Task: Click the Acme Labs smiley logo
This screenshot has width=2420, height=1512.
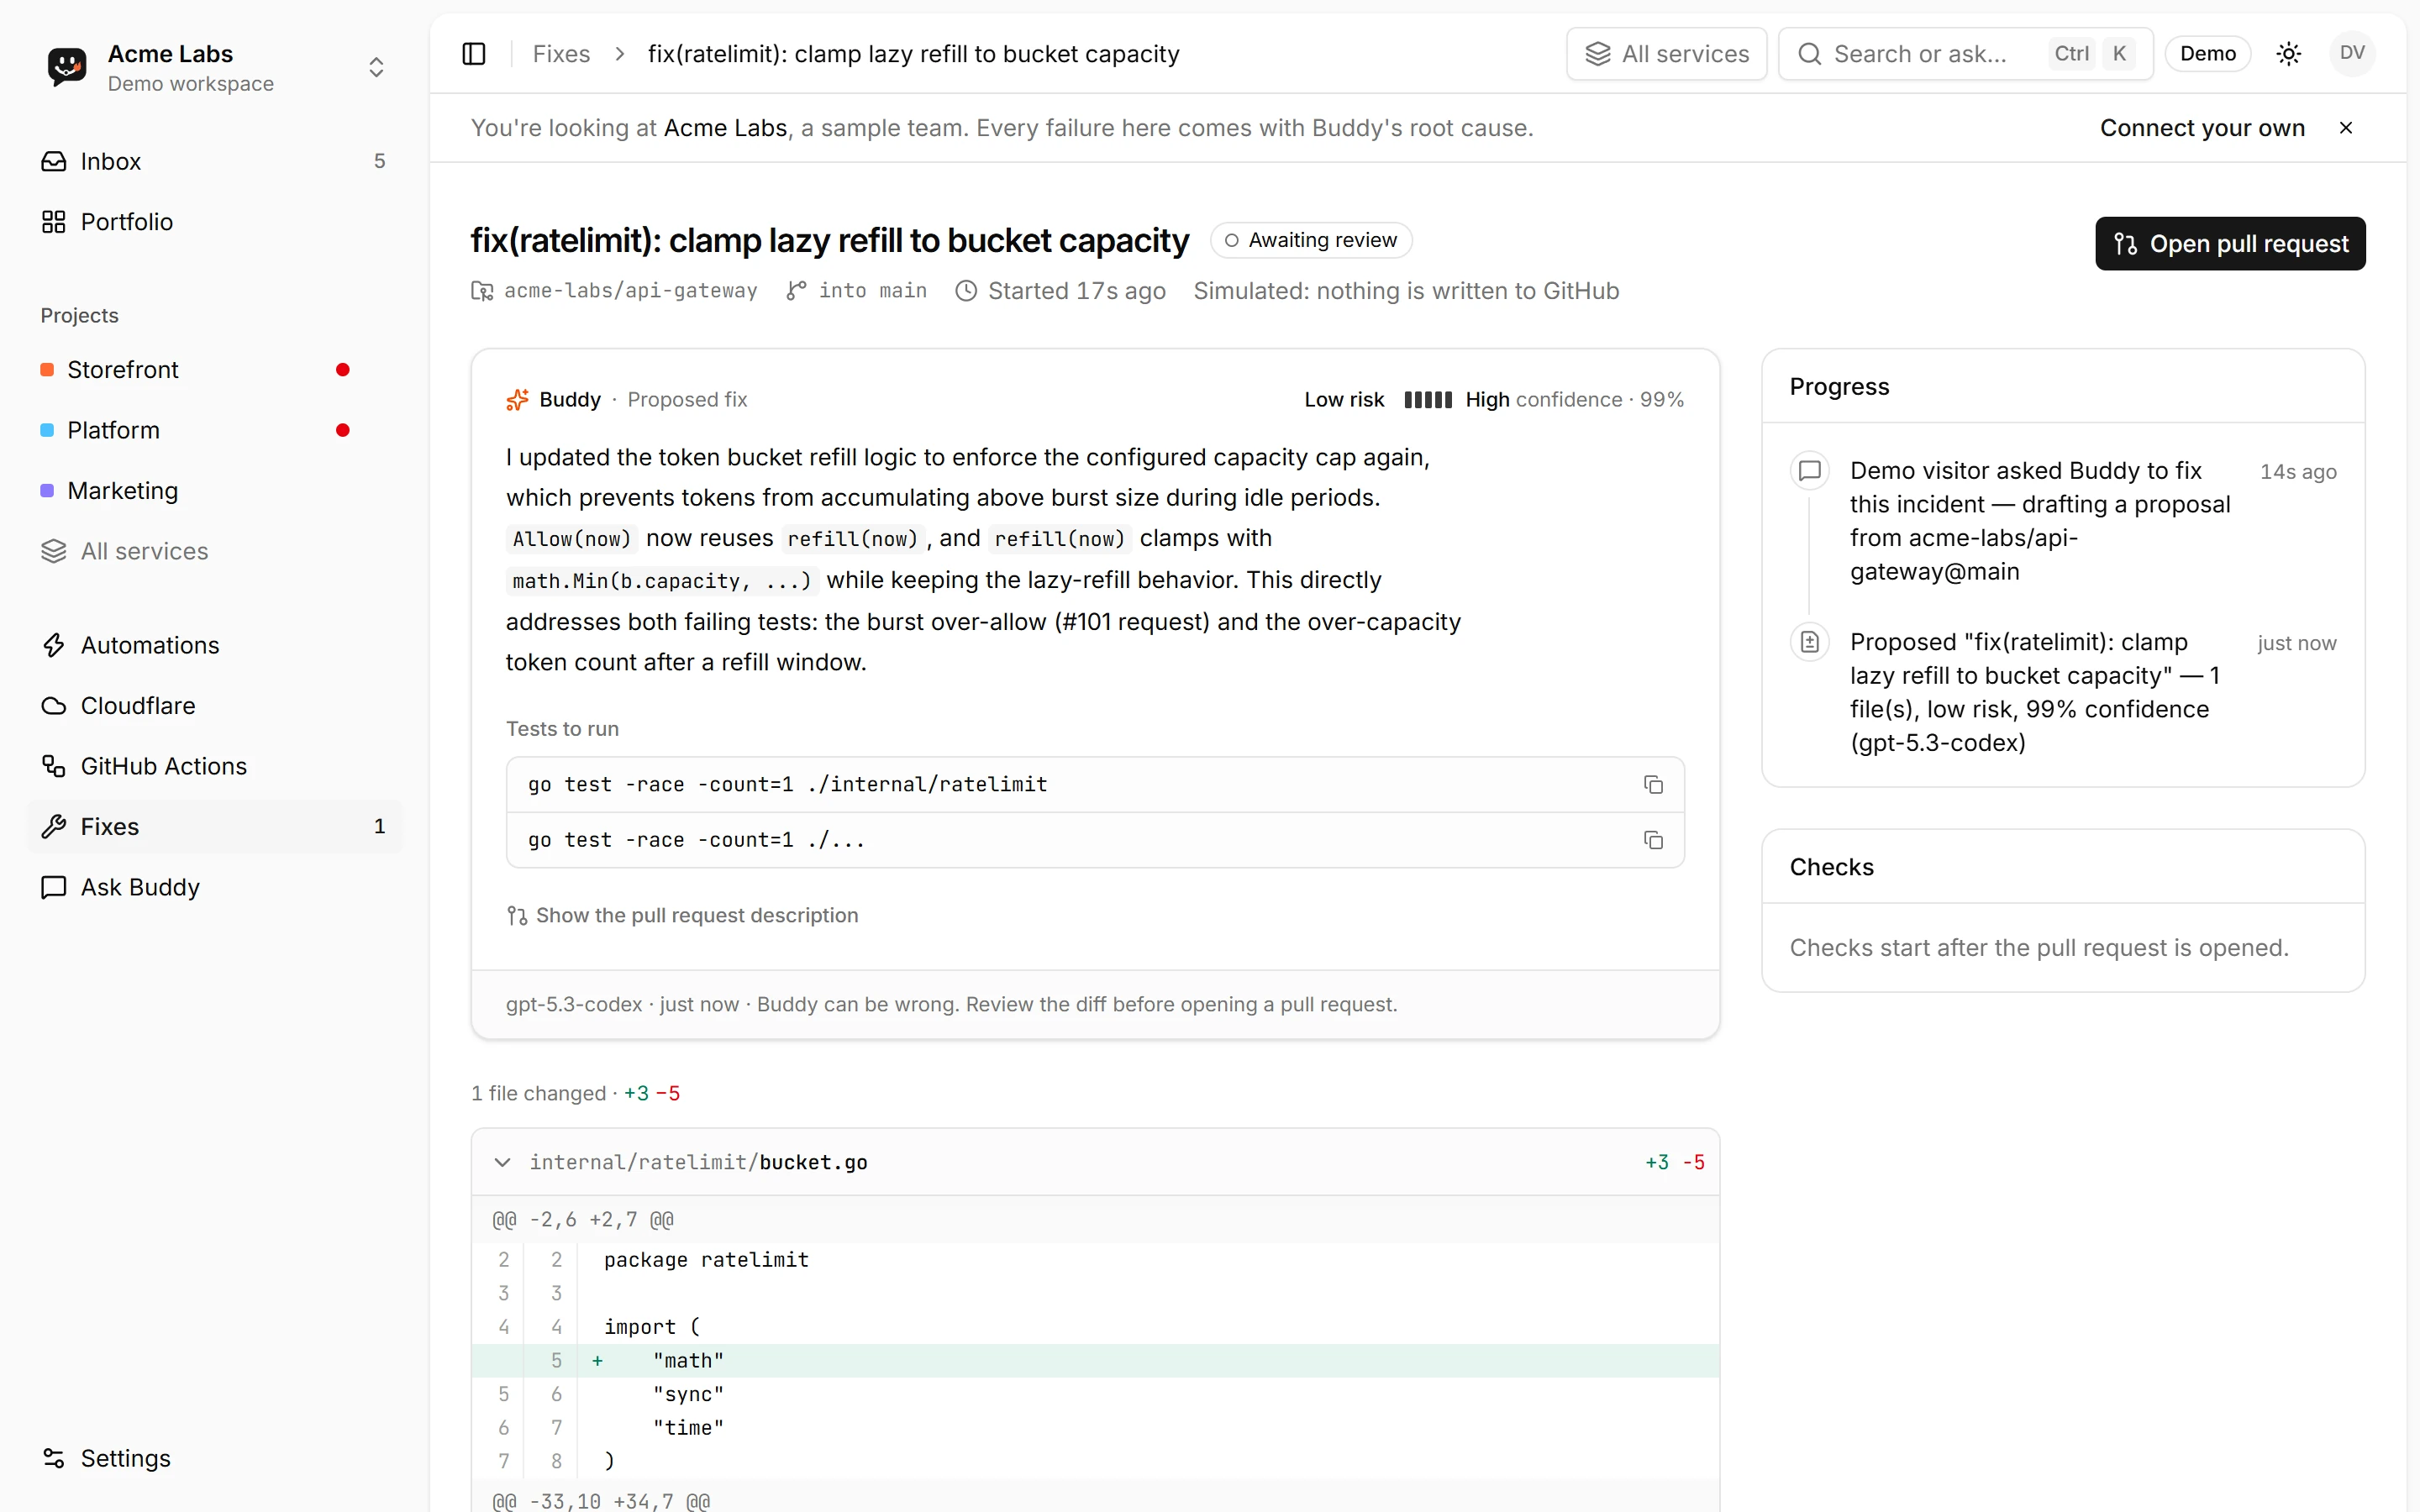Action: (67, 67)
